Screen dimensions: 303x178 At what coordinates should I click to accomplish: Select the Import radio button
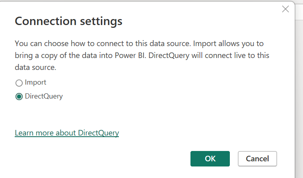pyautogui.click(x=19, y=83)
